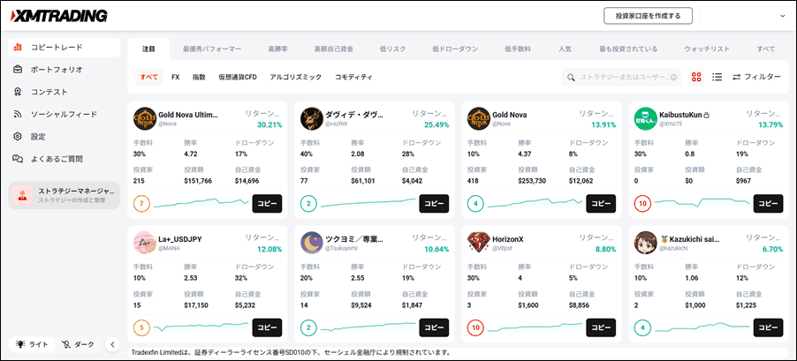797x361 pixels.
Task: Copy the ツクヨミ strategy
Action: pyautogui.click(x=434, y=327)
